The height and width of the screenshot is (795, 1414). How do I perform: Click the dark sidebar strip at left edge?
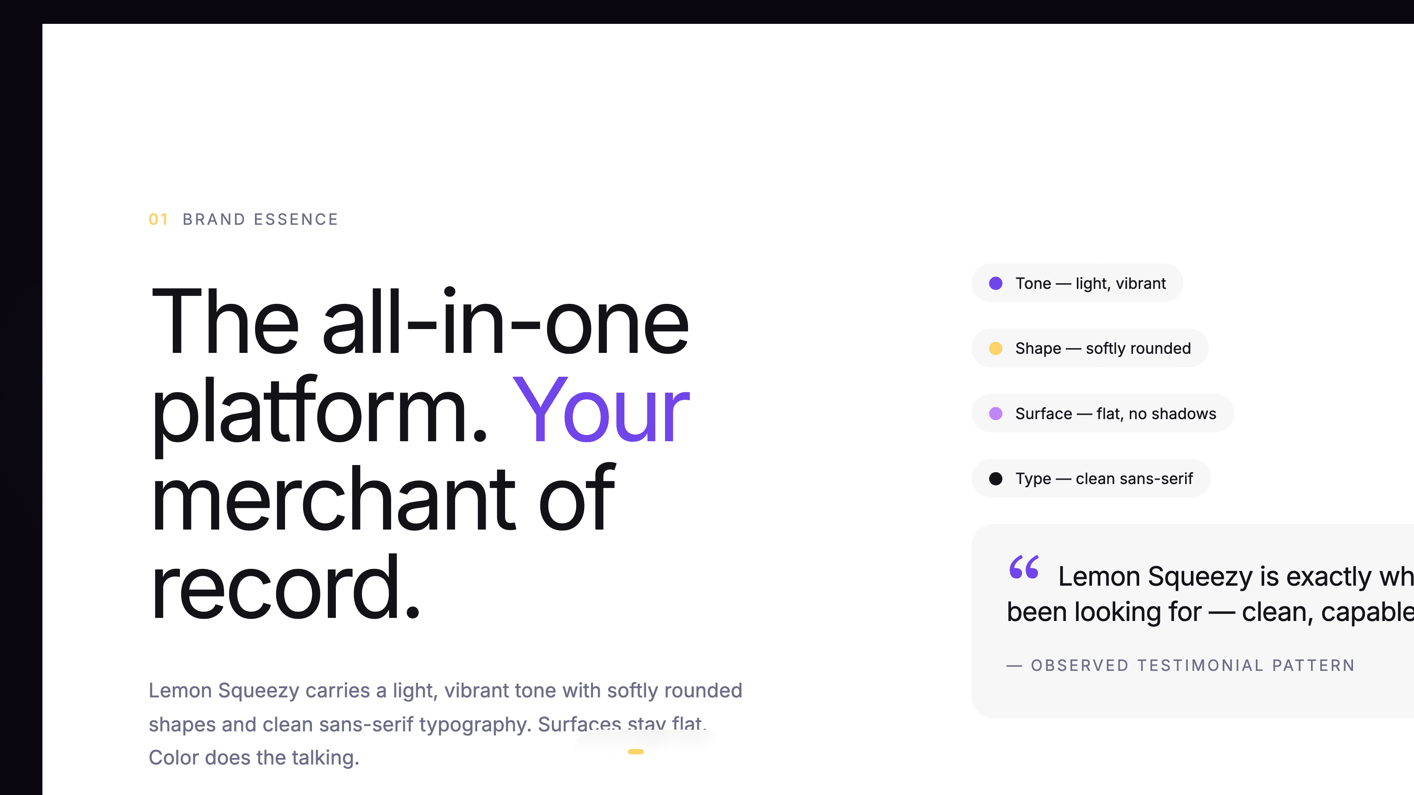click(x=21, y=409)
